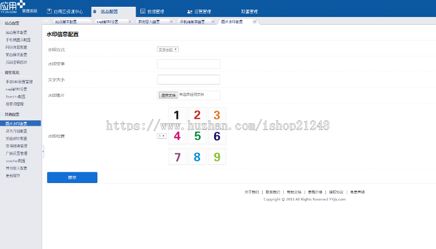Open 友情链接管理 in the sidebar

coord(16,146)
